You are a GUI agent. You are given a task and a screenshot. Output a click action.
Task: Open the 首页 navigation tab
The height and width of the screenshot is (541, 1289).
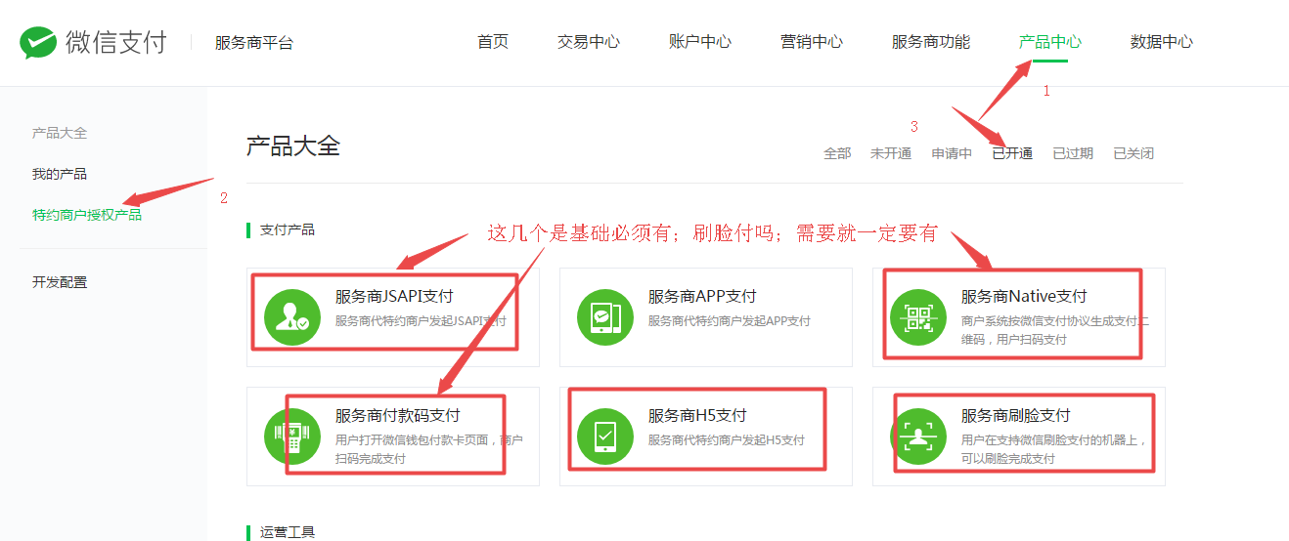coord(493,42)
